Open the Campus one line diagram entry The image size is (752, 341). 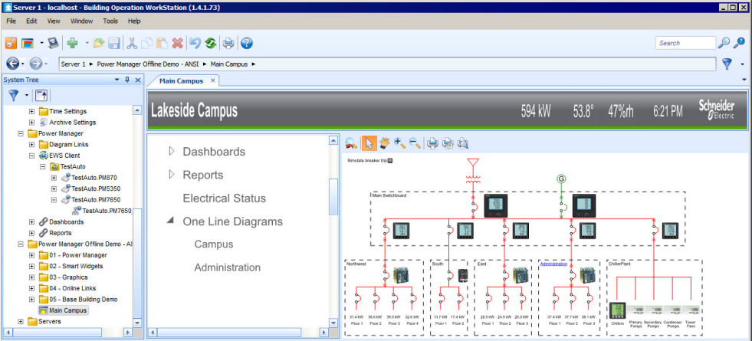pos(214,244)
